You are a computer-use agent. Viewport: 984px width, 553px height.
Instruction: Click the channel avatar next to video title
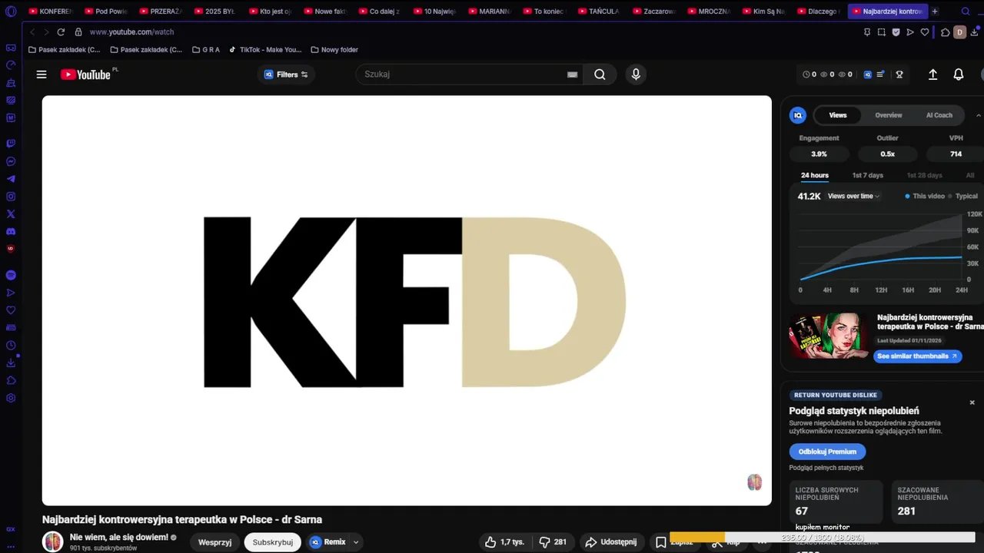(52, 541)
